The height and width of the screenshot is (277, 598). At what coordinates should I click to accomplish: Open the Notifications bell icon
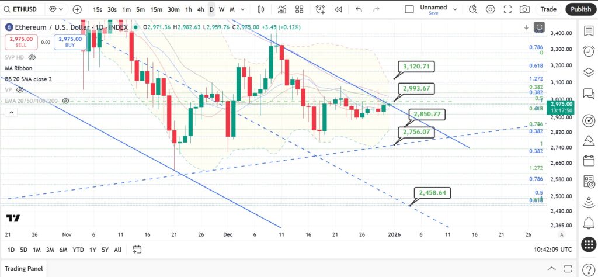click(x=589, y=223)
